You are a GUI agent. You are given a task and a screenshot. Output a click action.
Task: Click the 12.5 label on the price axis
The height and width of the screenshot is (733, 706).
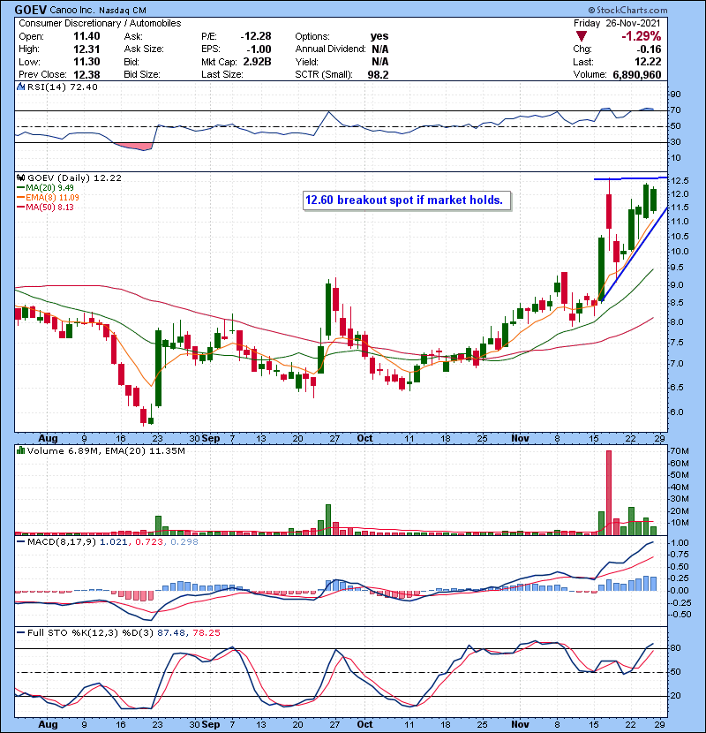[x=680, y=181]
